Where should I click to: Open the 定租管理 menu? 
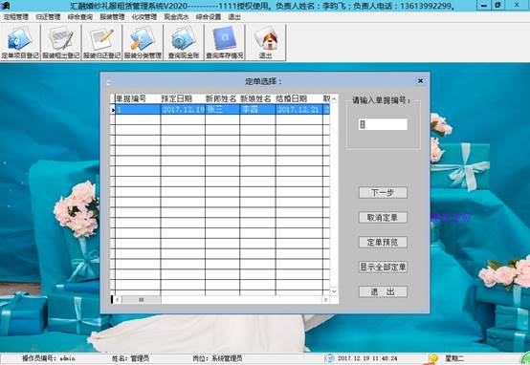pyautogui.click(x=16, y=17)
